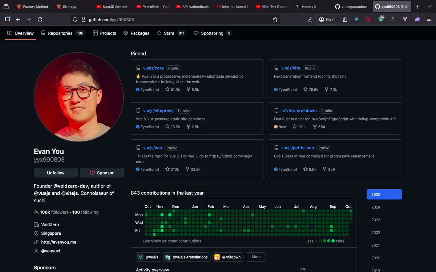Open the tracking protection shield icon
Screen dimensions: 436x272
tap(75, 20)
